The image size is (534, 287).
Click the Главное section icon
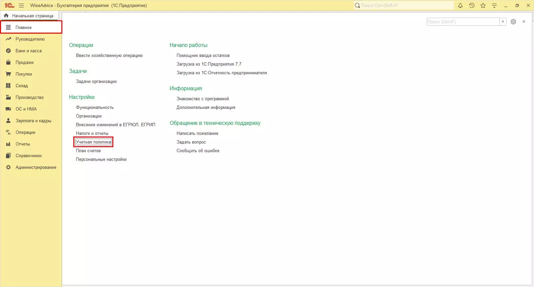pos(8,27)
